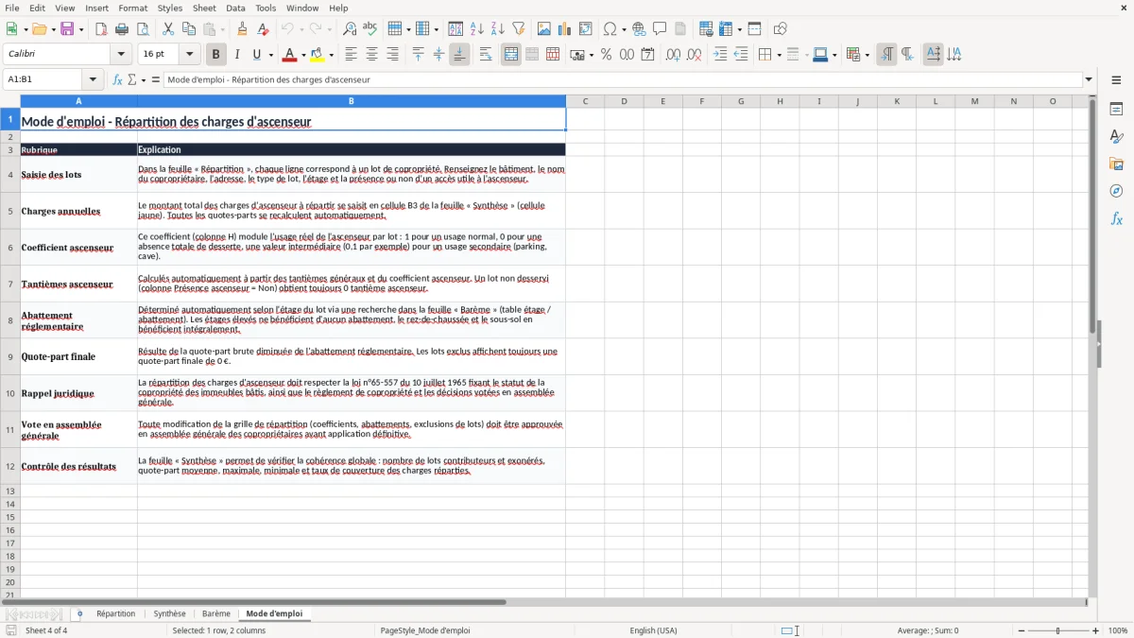Toggle Align Bottom vertical alignment
Image resolution: width=1134 pixels, height=638 pixels.
click(x=459, y=55)
